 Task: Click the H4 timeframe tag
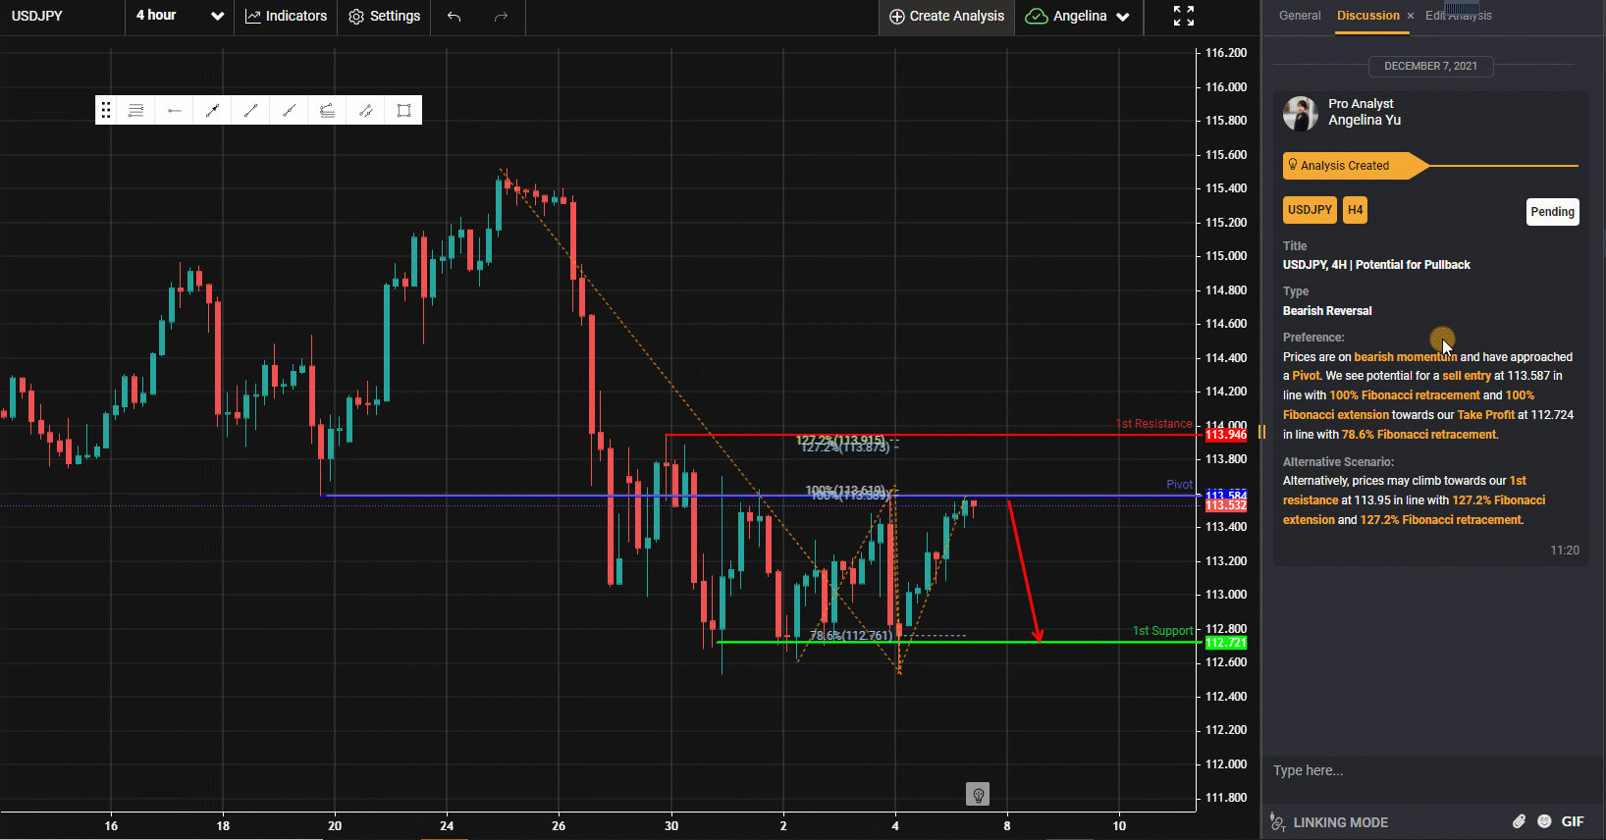click(1355, 210)
